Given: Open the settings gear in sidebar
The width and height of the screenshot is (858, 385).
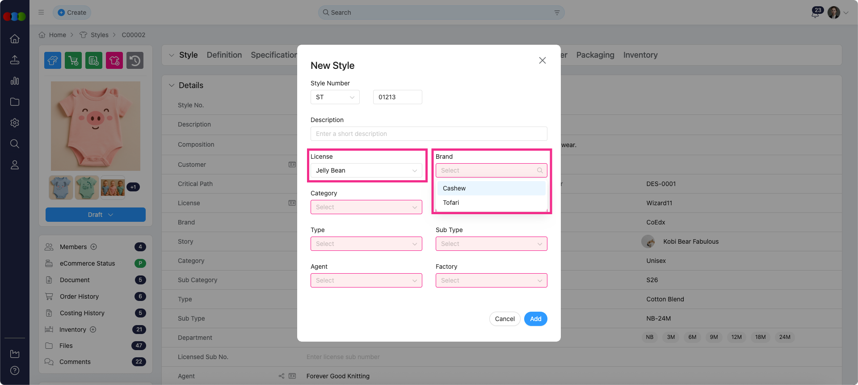Looking at the screenshot, I should (x=15, y=123).
